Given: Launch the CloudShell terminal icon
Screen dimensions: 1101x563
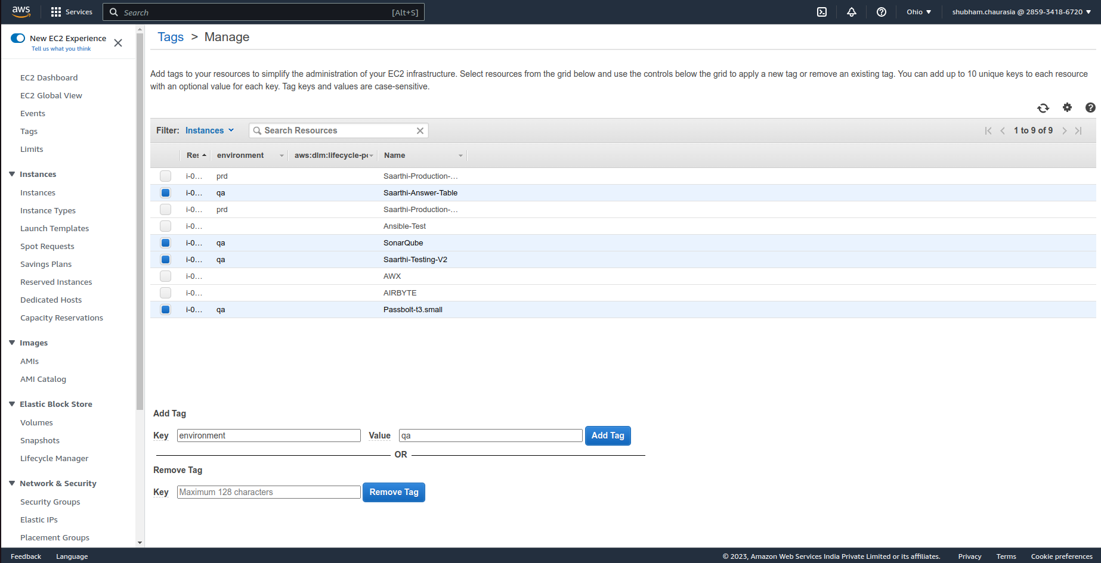Looking at the screenshot, I should click(822, 12).
